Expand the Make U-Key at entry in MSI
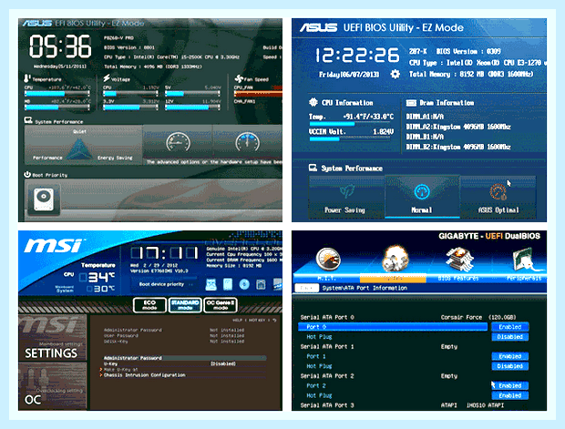Screen dimensions: 565x429 click(121, 370)
